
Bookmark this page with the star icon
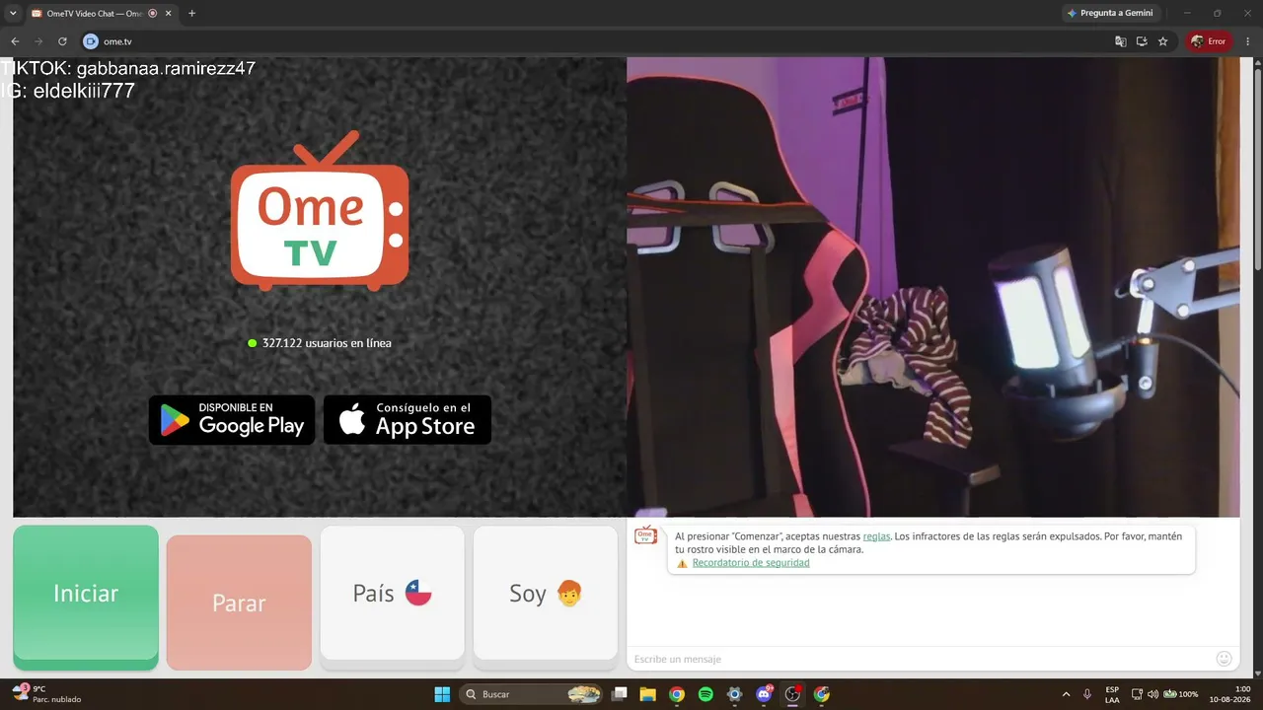click(x=1163, y=41)
